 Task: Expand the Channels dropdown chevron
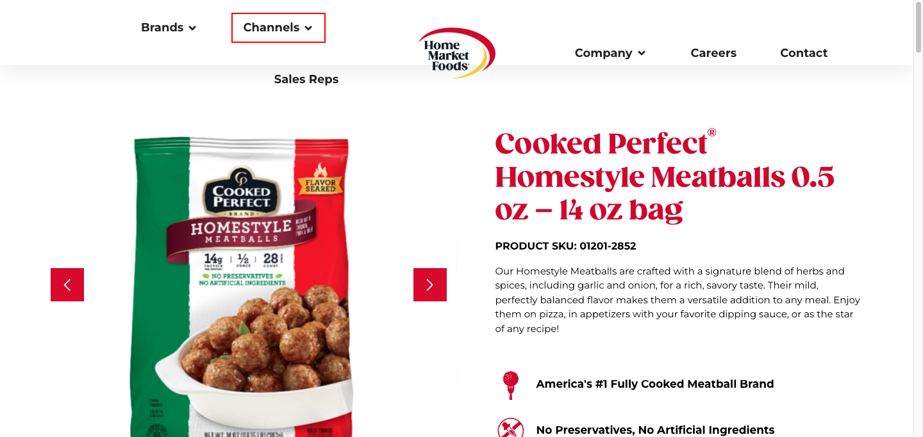[x=308, y=28]
